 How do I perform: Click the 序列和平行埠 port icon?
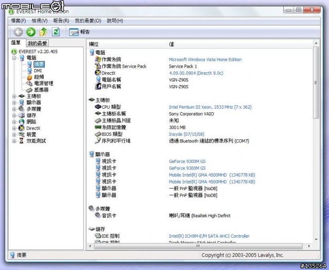tap(98, 141)
